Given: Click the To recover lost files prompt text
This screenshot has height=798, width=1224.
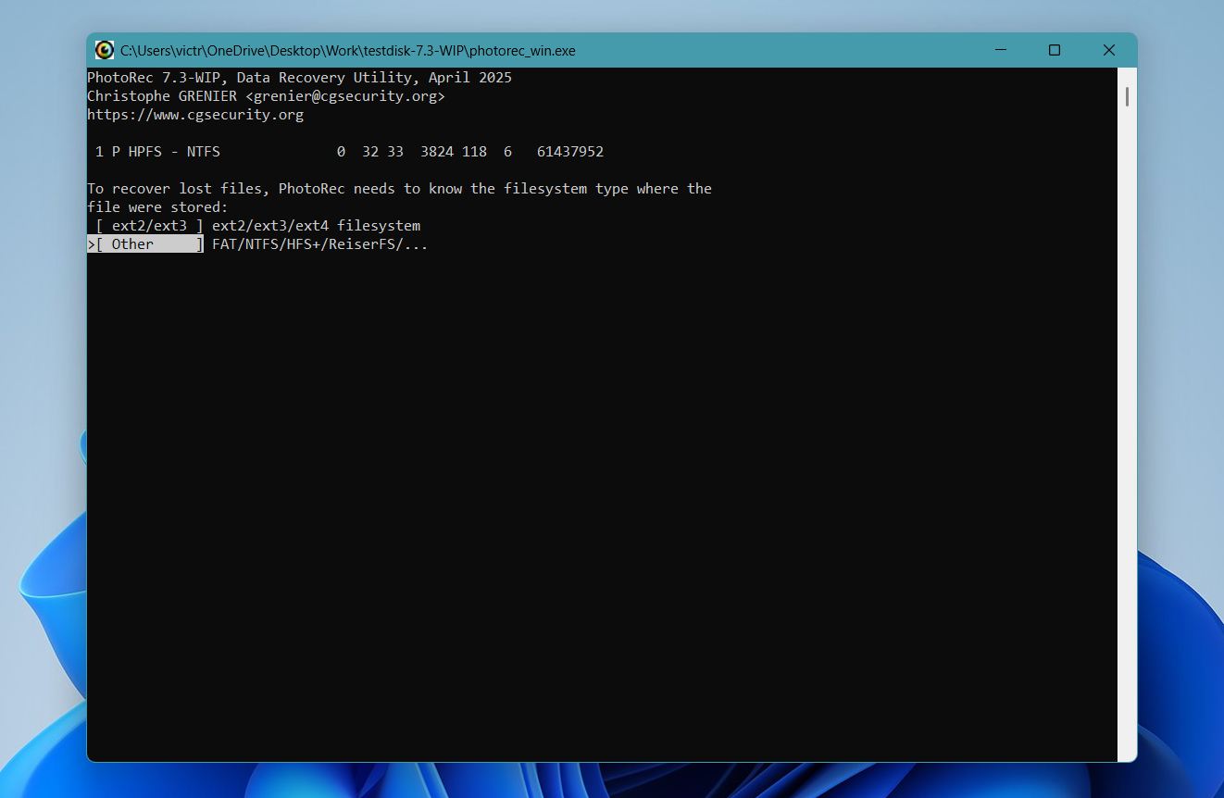Looking at the screenshot, I should point(398,188).
